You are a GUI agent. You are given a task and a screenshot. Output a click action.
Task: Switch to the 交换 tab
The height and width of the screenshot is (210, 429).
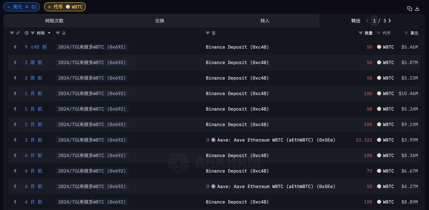(160, 21)
